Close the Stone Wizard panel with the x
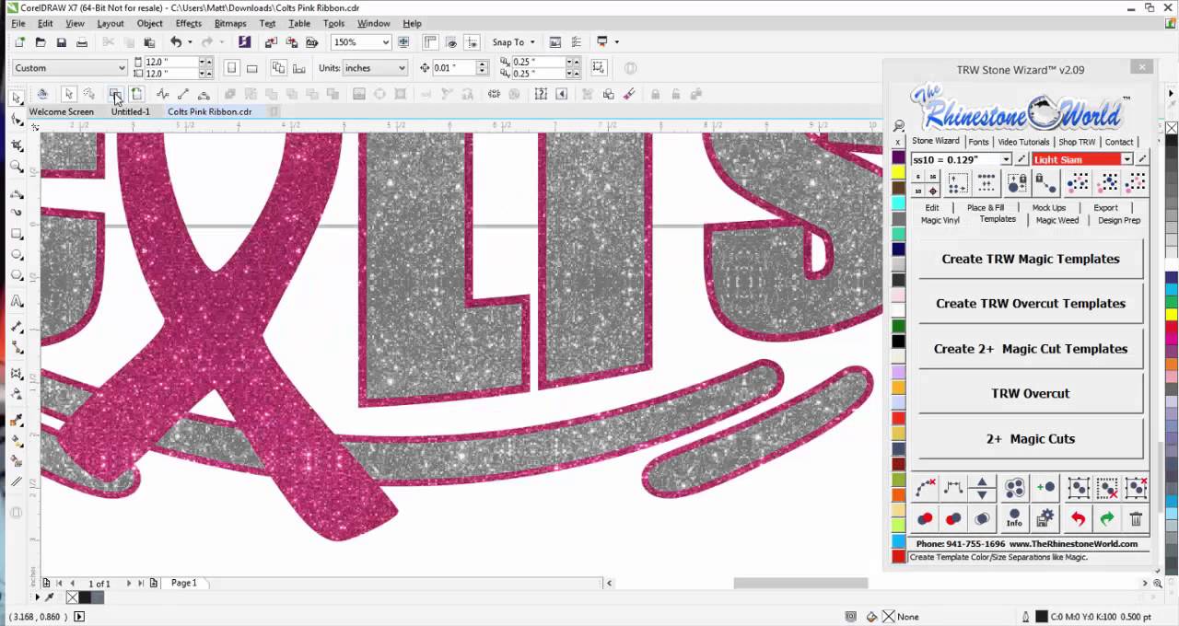Viewport: 1179px width, 626px height. 1142,67
